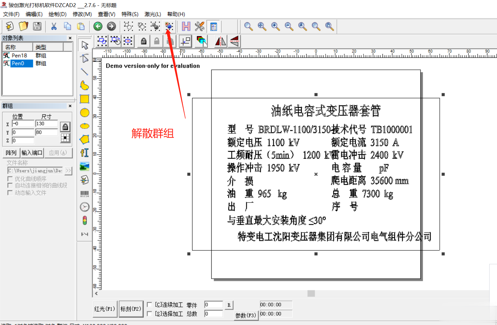Image resolution: width=497 pixels, height=325 pixels.
Task: Open the 编辑(E) menu
Action: (34, 14)
